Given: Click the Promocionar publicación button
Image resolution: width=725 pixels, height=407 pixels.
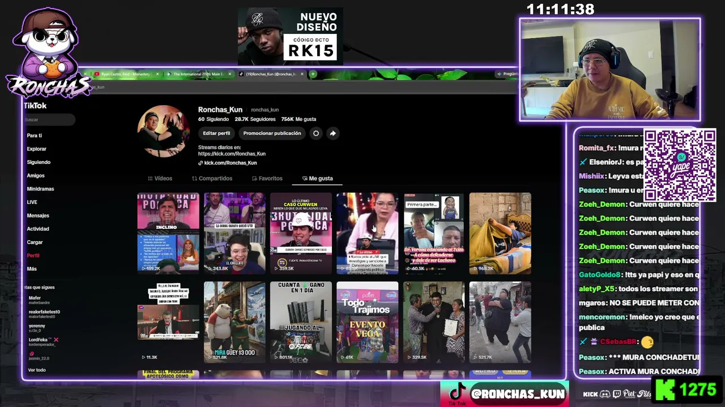Looking at the screenshot, I should [x=272, y=133].
